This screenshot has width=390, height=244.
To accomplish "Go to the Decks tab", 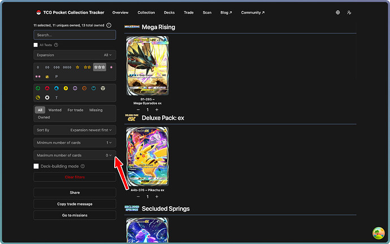I will tap(169, 12).
